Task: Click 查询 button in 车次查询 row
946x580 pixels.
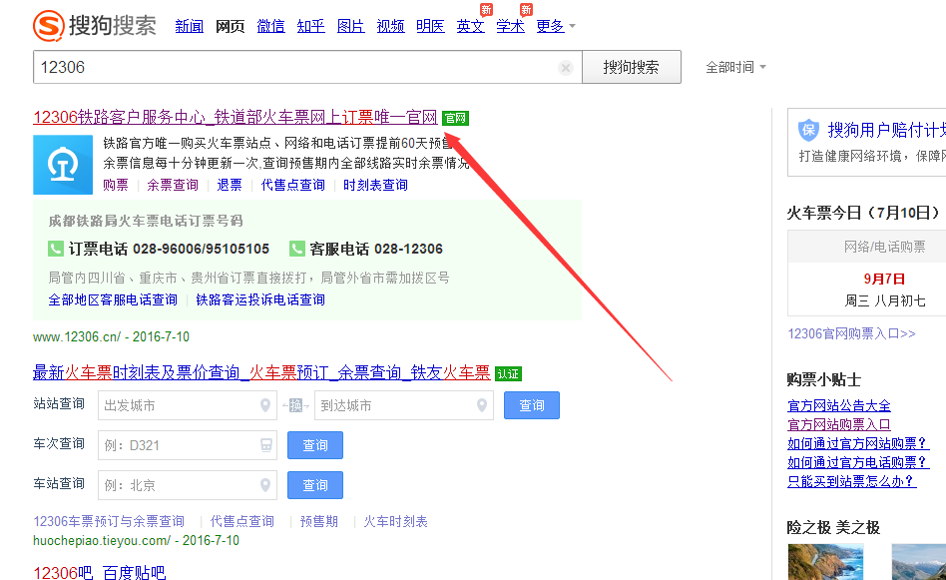Action: pyautogui.click(x=315, y=445)
